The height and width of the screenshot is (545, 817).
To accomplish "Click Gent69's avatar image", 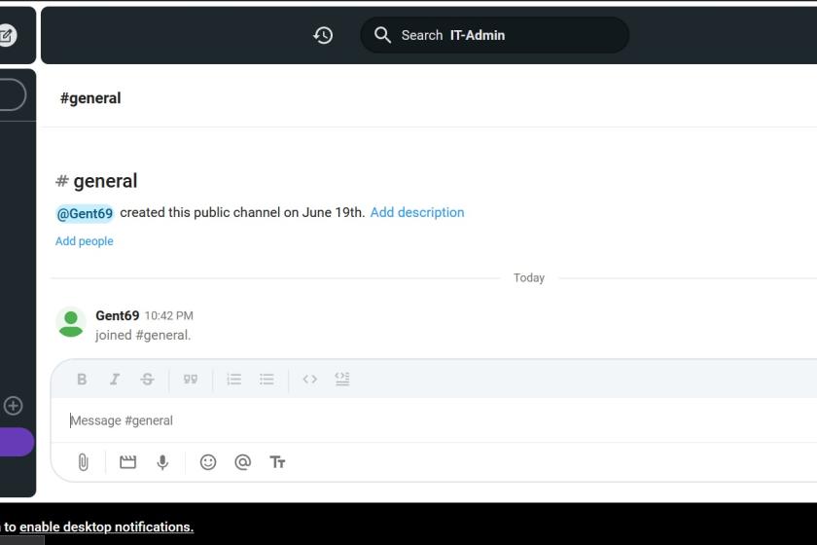I will click(71, 322).
